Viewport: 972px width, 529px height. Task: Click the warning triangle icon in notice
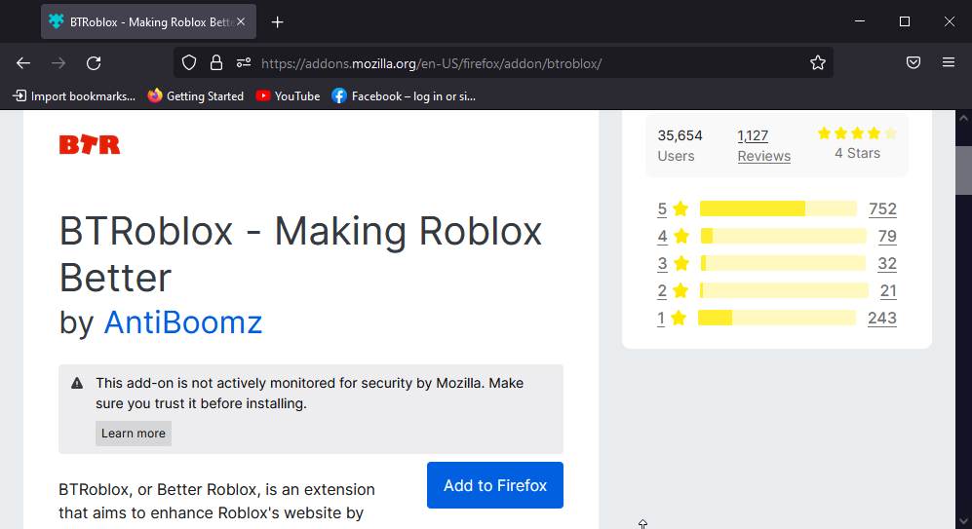[77, 383]
